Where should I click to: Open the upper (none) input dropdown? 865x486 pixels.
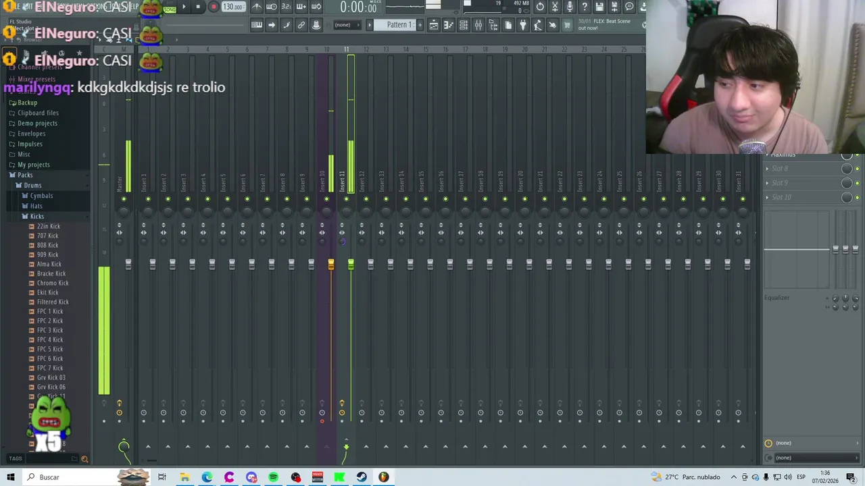coord(813,443)
